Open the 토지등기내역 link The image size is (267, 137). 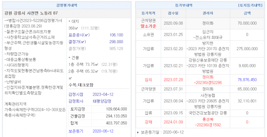tap(250, 6)
